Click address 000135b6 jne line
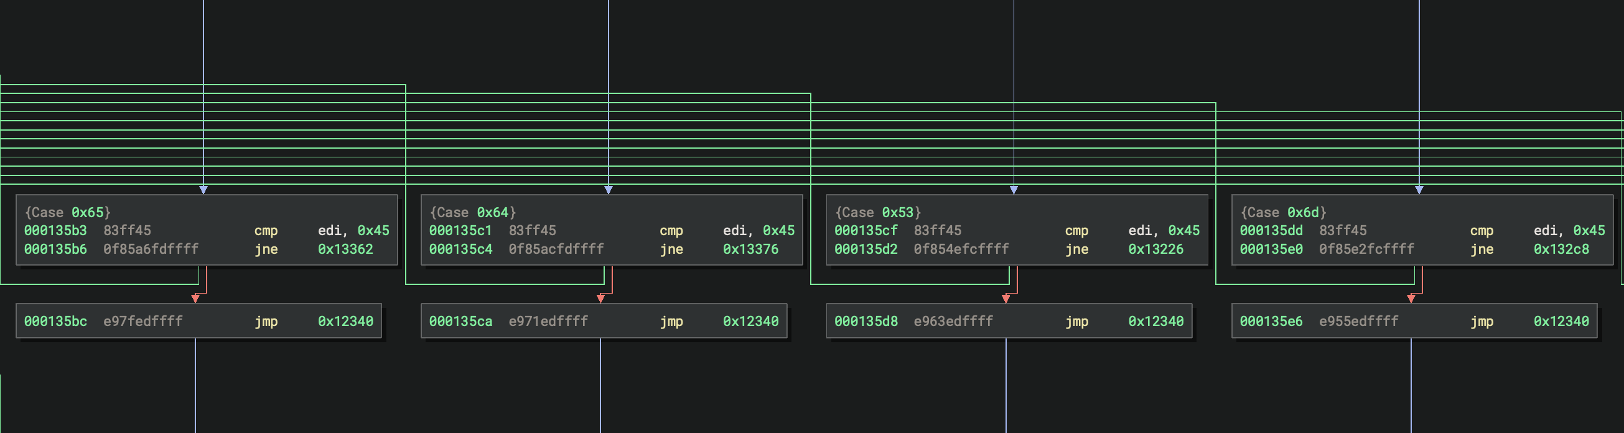The image size is (1624, 433). coord(55,249)
